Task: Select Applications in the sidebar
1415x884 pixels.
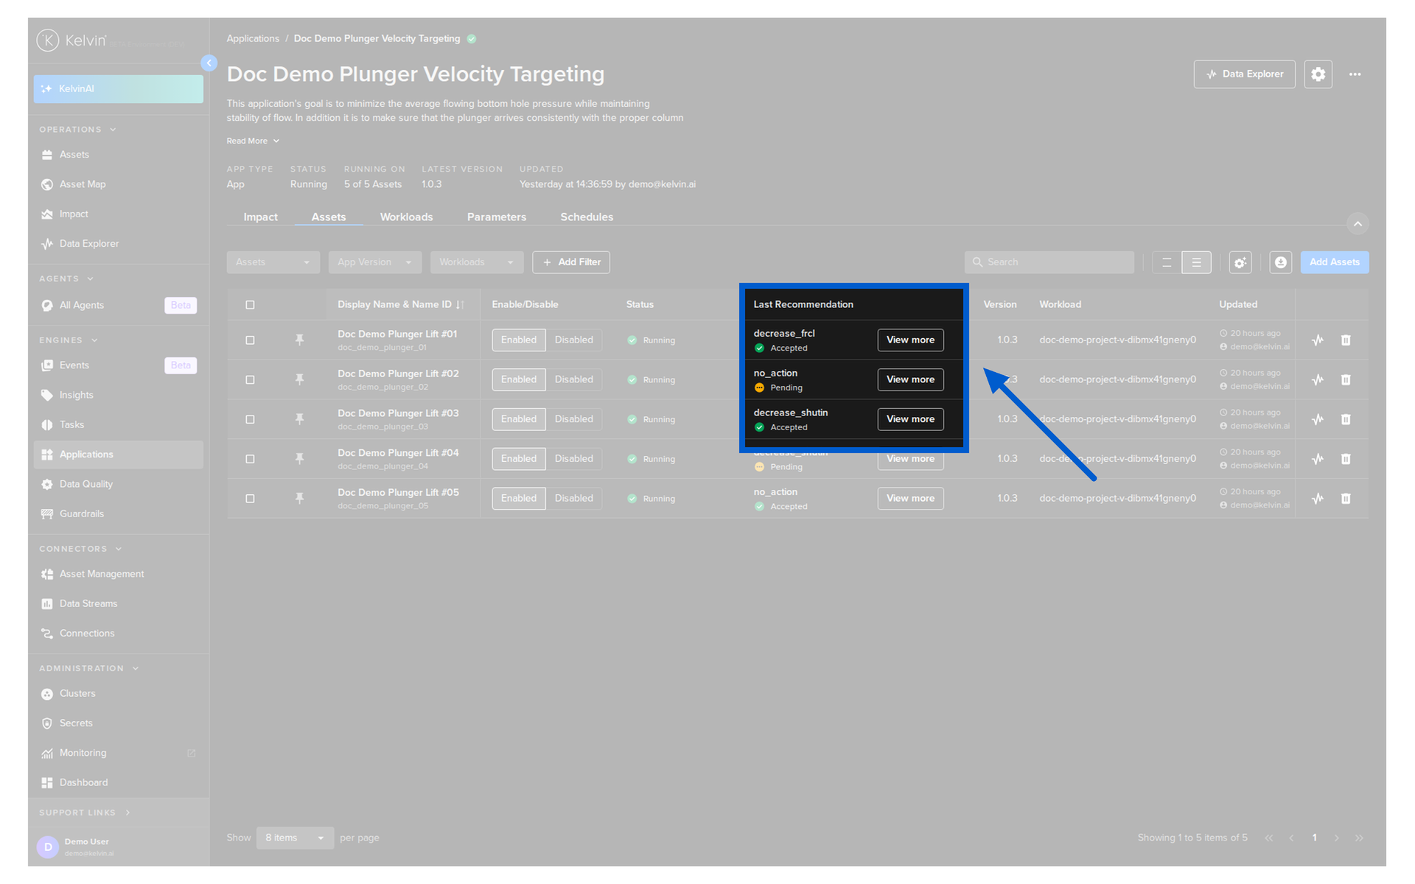Action: pyautogui.click(x=118, y=455)
